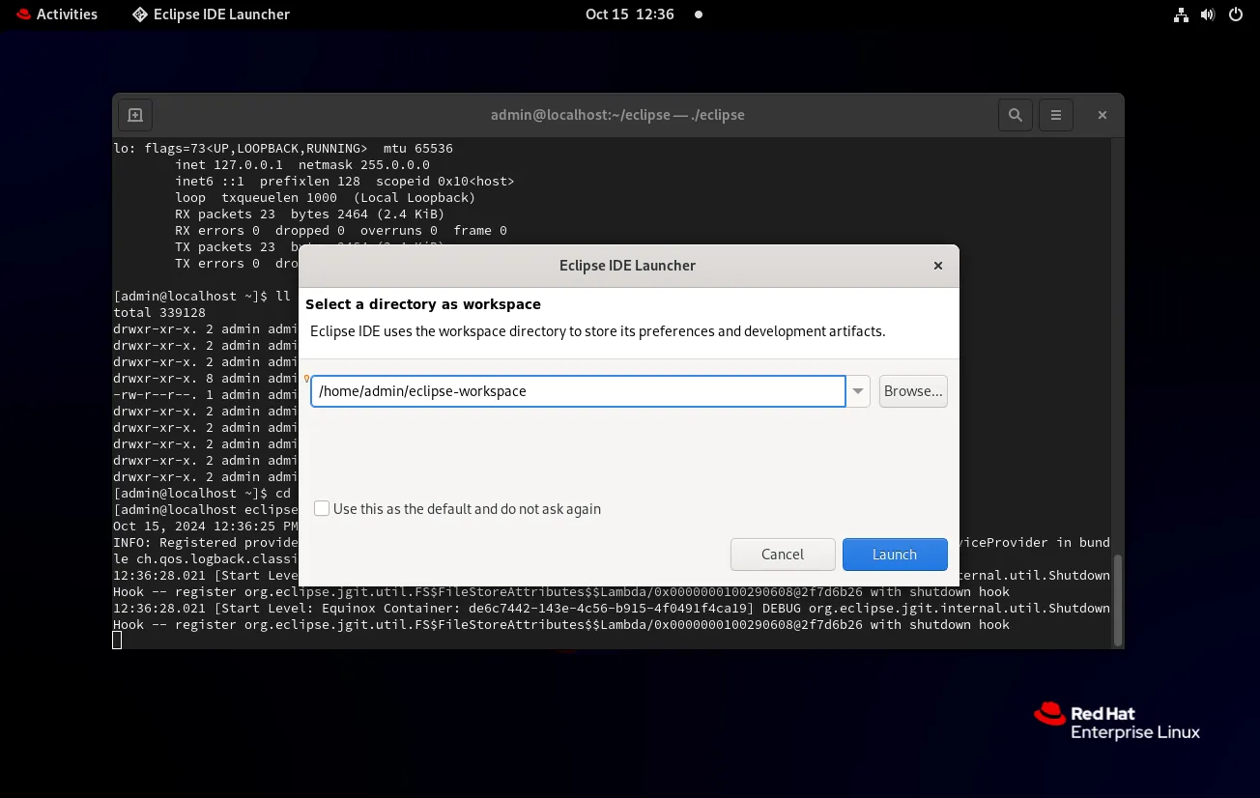Click the terminal vertical scrollbar
Screen dimensions: 1260x798
1119,600
